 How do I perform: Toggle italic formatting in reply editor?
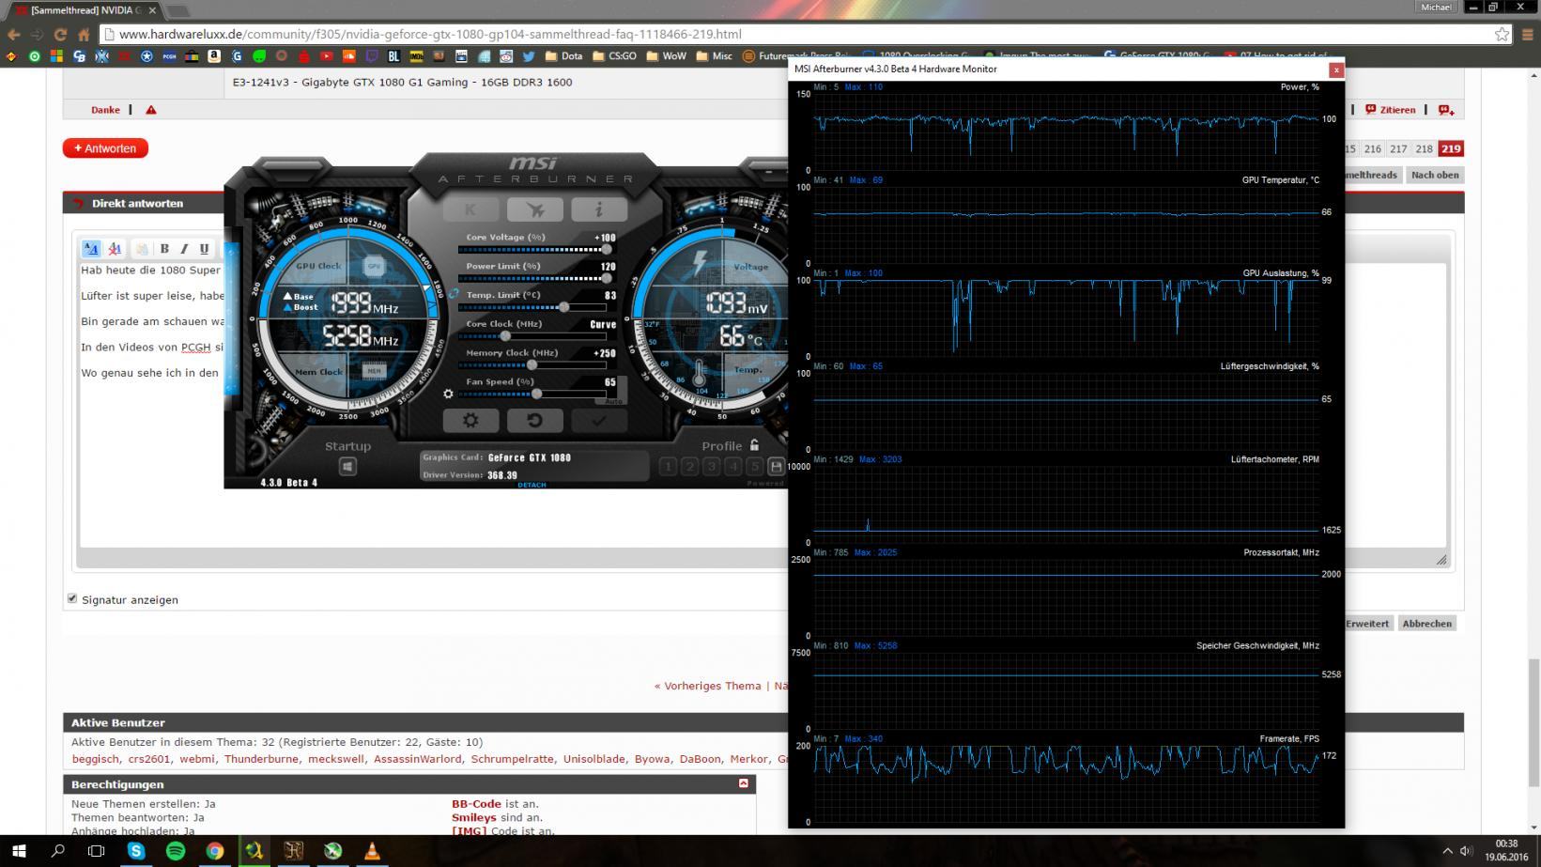pos(184,249)
